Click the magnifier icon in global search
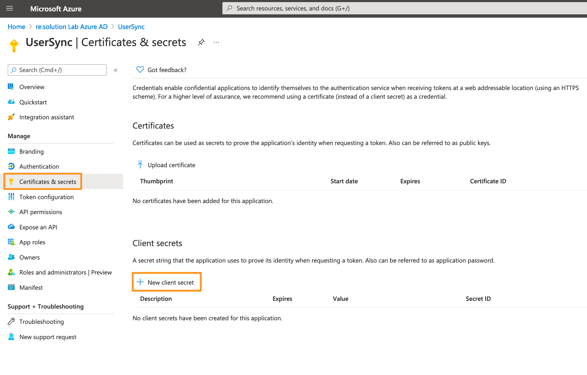587x375 pixels. [229, 8]
